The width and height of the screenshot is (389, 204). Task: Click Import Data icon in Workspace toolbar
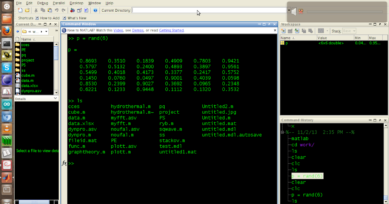click(297, 31)
